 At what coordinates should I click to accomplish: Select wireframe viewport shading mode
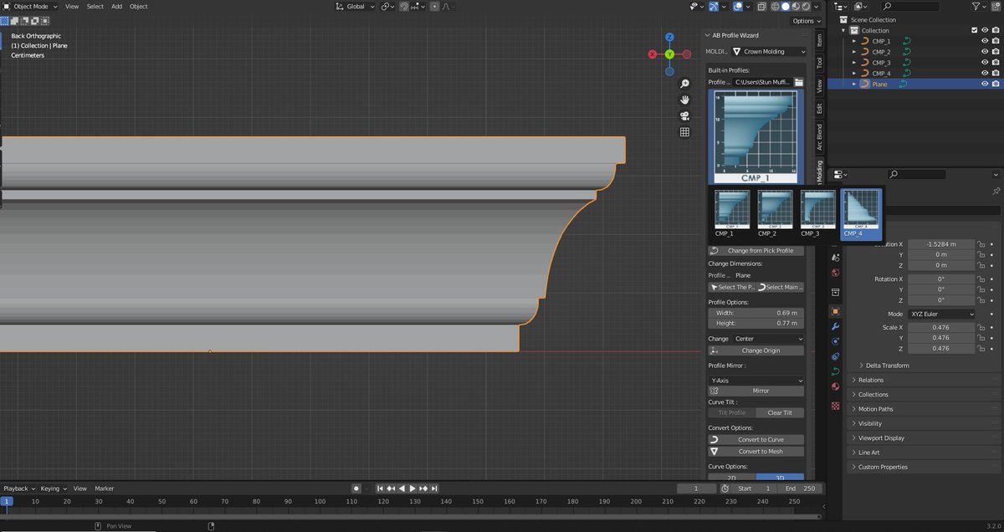coord(776,6)
